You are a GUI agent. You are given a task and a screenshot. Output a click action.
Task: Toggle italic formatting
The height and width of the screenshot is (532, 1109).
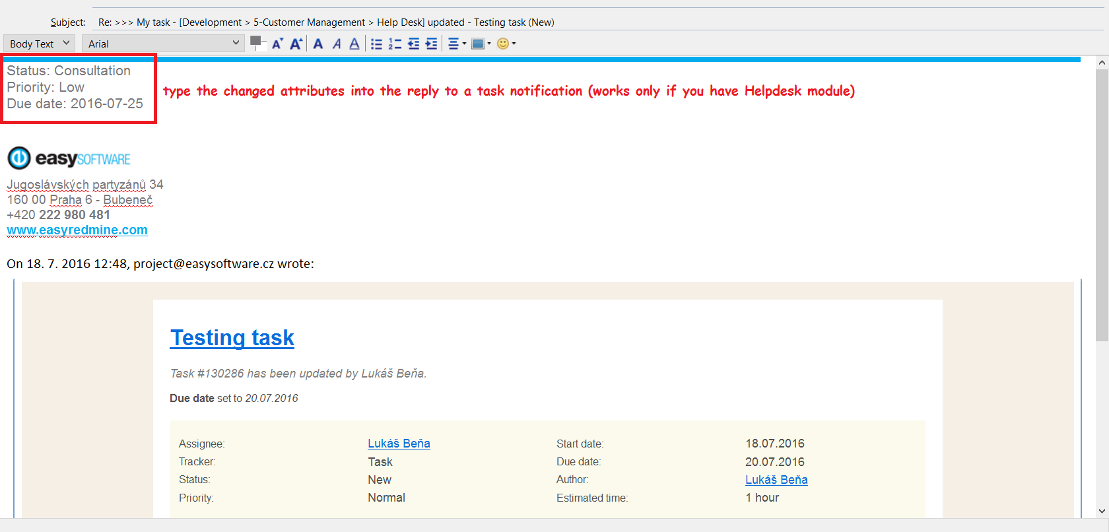[337, 44]
